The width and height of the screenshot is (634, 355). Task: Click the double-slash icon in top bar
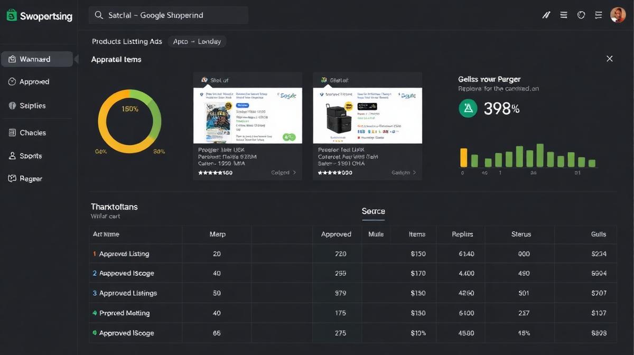(x=546, y=15)
